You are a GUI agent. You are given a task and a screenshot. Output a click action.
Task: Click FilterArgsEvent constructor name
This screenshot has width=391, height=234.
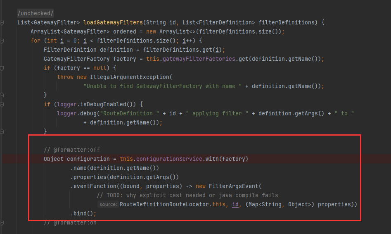click(233, 186)
